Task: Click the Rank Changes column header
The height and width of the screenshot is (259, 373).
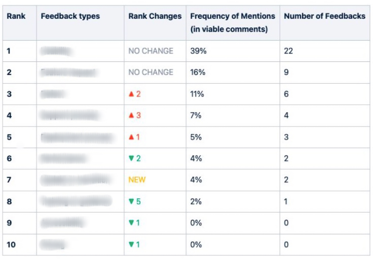Action: [155, 16]
